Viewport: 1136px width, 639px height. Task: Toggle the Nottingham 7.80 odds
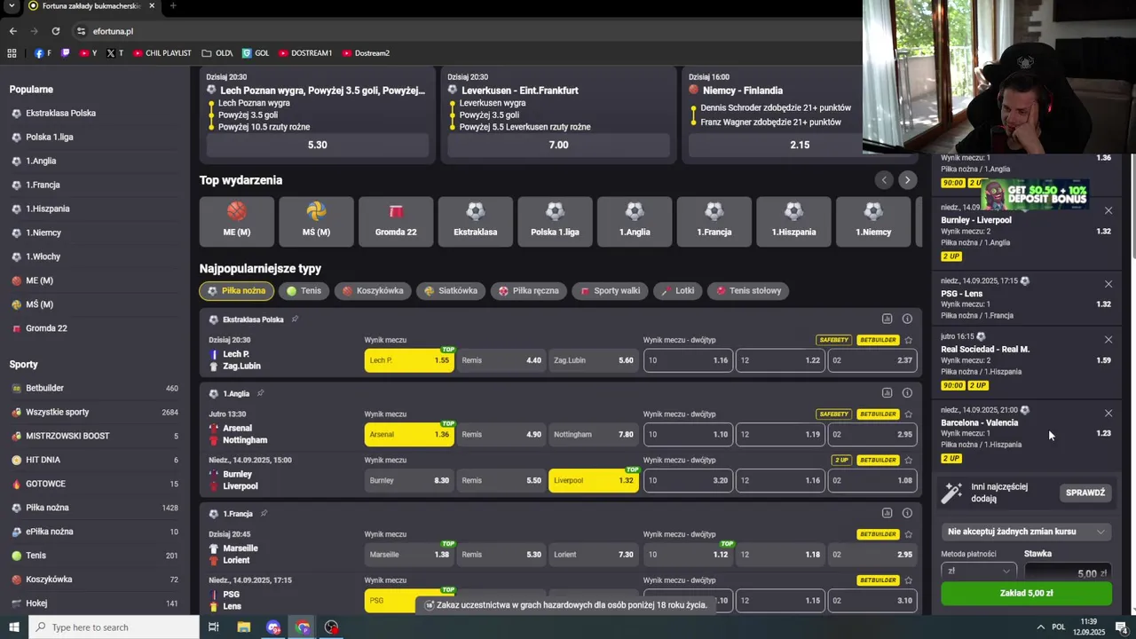(594, 435)
